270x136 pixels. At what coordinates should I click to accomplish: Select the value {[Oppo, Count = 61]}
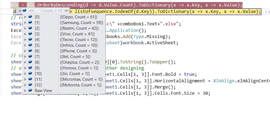point(79,17)
